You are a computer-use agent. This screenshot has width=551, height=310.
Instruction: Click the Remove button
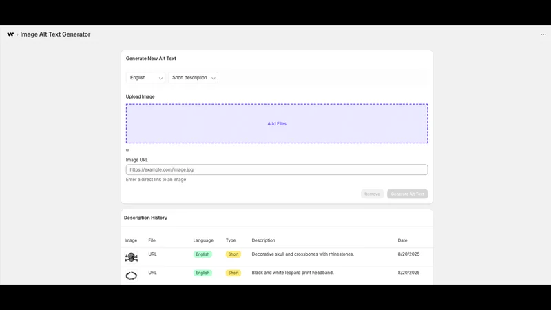coord(372,194)
